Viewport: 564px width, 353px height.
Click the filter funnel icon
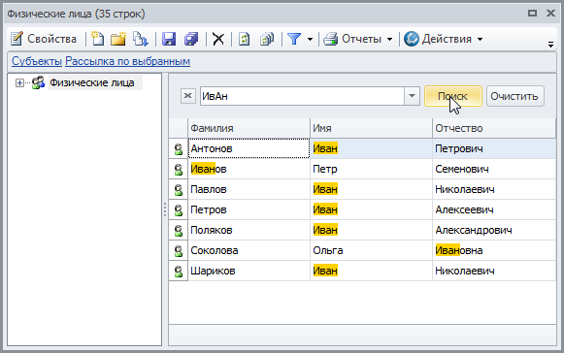coord(294,39)
